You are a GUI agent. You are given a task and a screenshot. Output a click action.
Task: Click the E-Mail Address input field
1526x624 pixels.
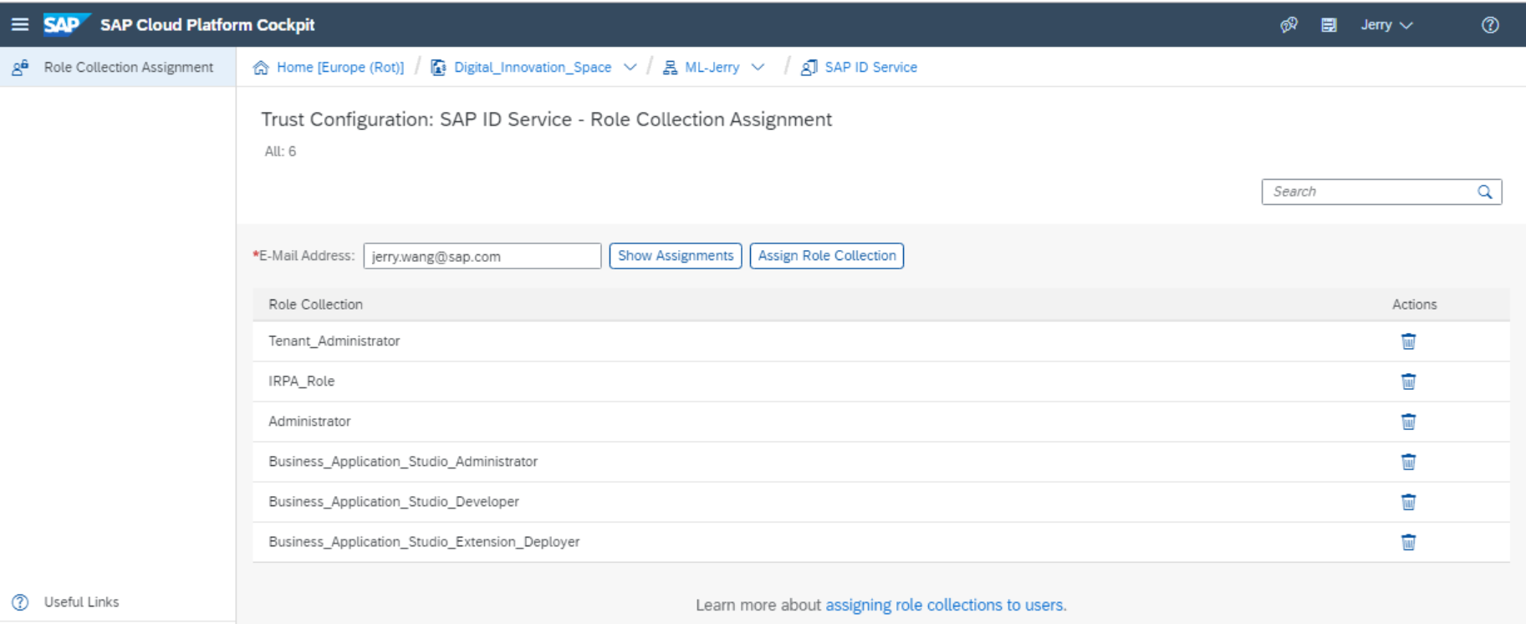(482, 256)
